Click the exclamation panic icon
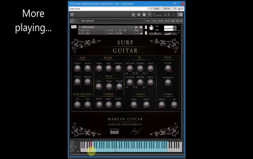Image resolution: width=253 pixels, height=159 pixels. [x=174, y=15]
